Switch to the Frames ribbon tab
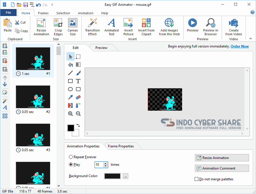The height and width of the screenshot is (194, 256). coord(43,13)
